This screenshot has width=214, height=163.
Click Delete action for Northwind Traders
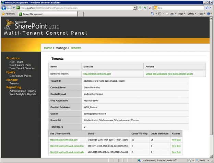click(x=190, y=74)
